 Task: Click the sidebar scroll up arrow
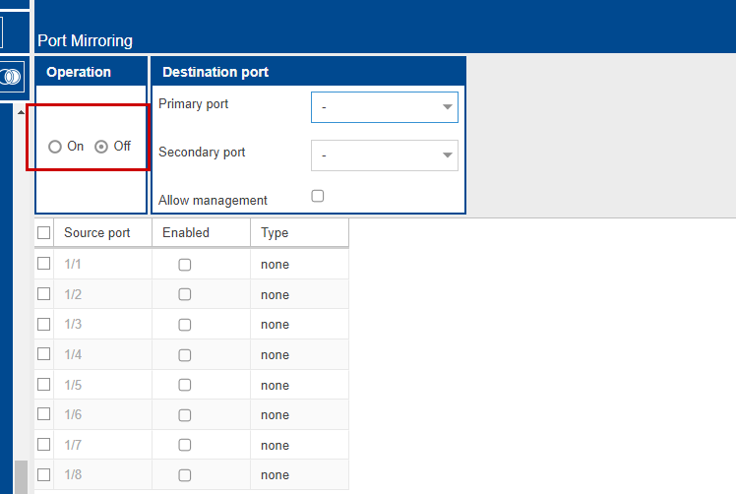point(21,112)
